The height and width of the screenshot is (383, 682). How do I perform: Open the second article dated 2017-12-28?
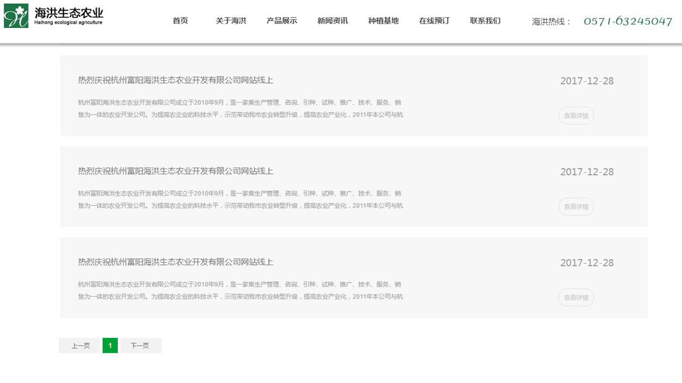pos(175,171)
